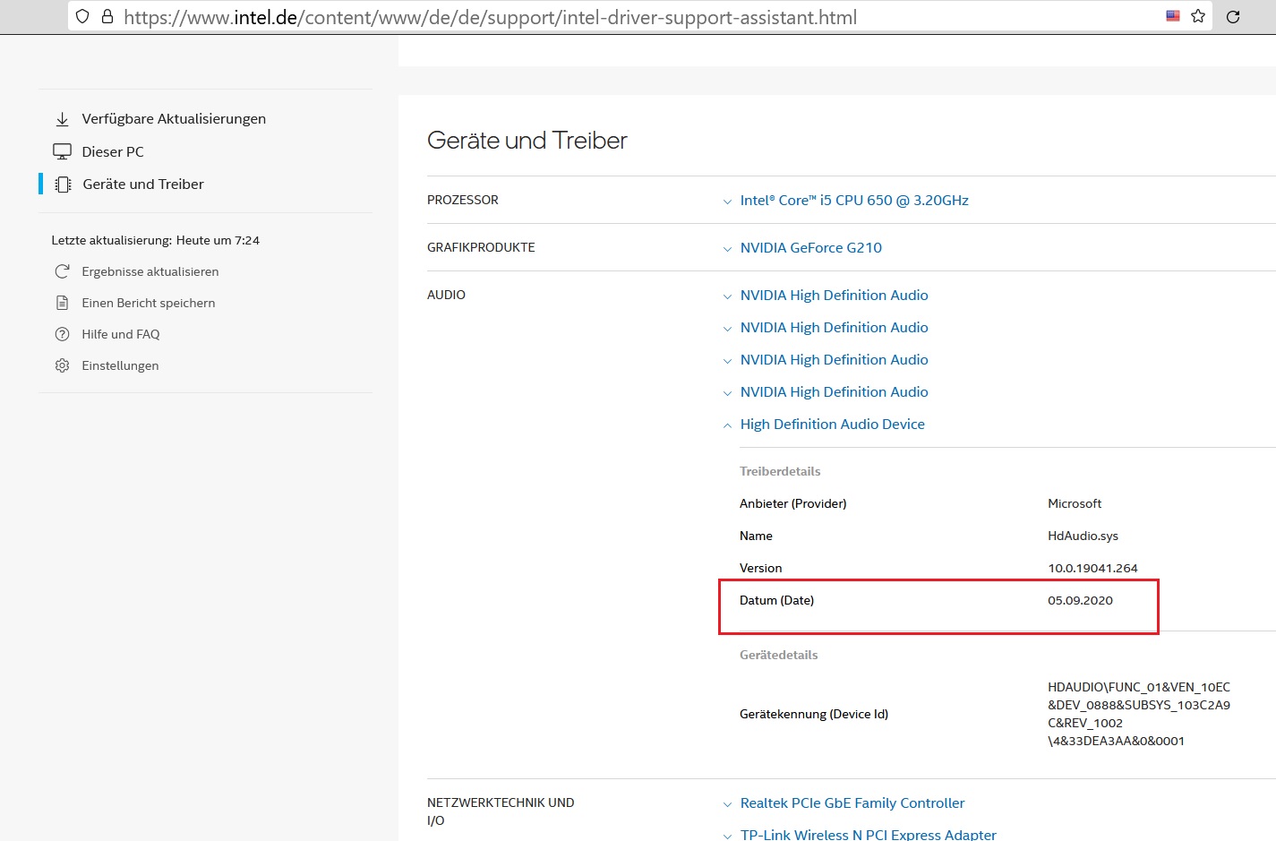Screen dimensions: 1276x841
Task: Expand chevron of first NVIDIA High Definition Audio
Action: click(x=727, y=296)
